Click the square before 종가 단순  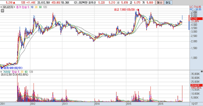[14, 7]
